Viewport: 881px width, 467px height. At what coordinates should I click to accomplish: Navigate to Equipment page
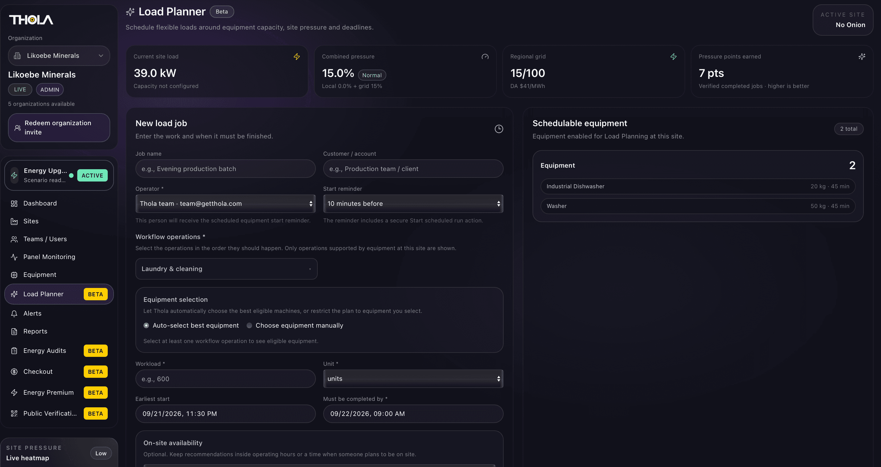59,274
